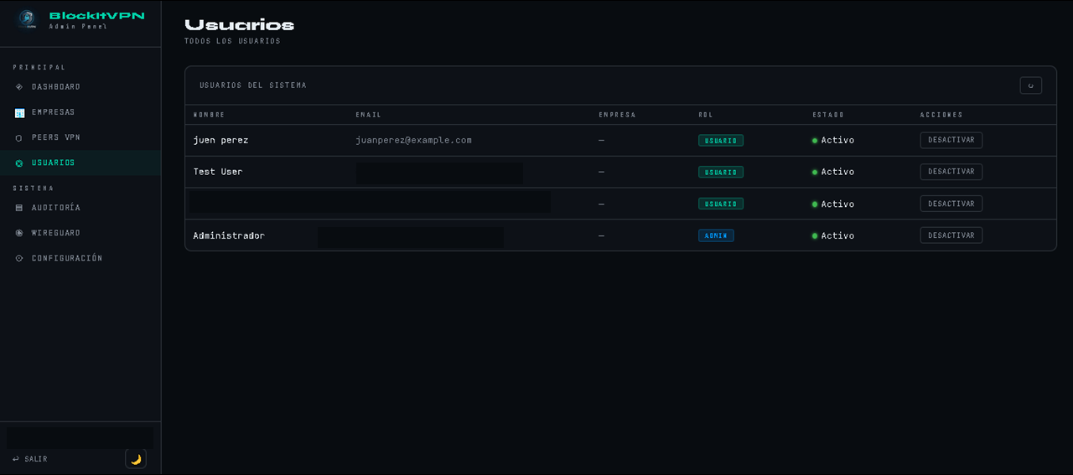Image resolution: width=1073 pixels, height=475 pixels.
Task: Log out using the Salir link
Action: click(30, 459)
